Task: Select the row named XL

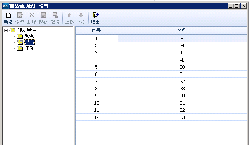Action: pos(161,60)
